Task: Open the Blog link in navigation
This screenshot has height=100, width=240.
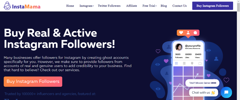Action: 164,6
